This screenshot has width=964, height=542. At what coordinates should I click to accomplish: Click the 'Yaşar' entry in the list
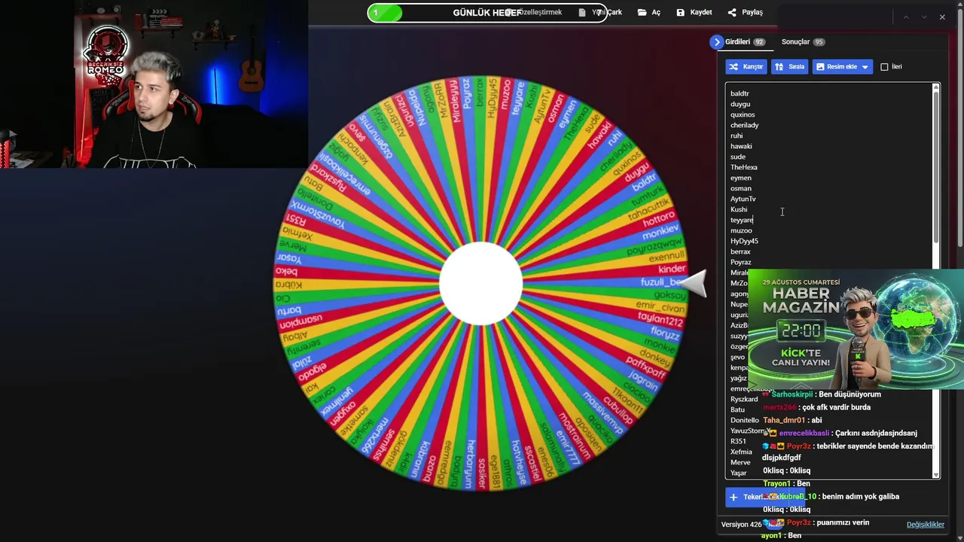(738, 473)
